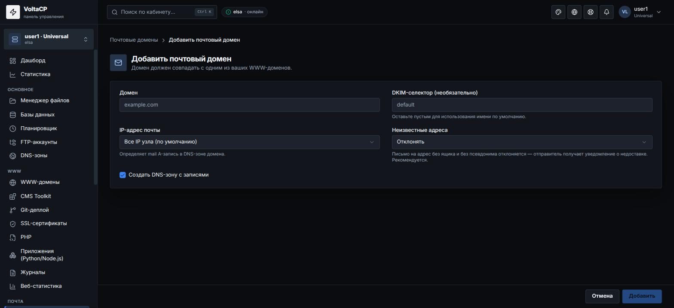
Task: Expand the IP-адрес почты dropdown
Action: tap(249, 142)
